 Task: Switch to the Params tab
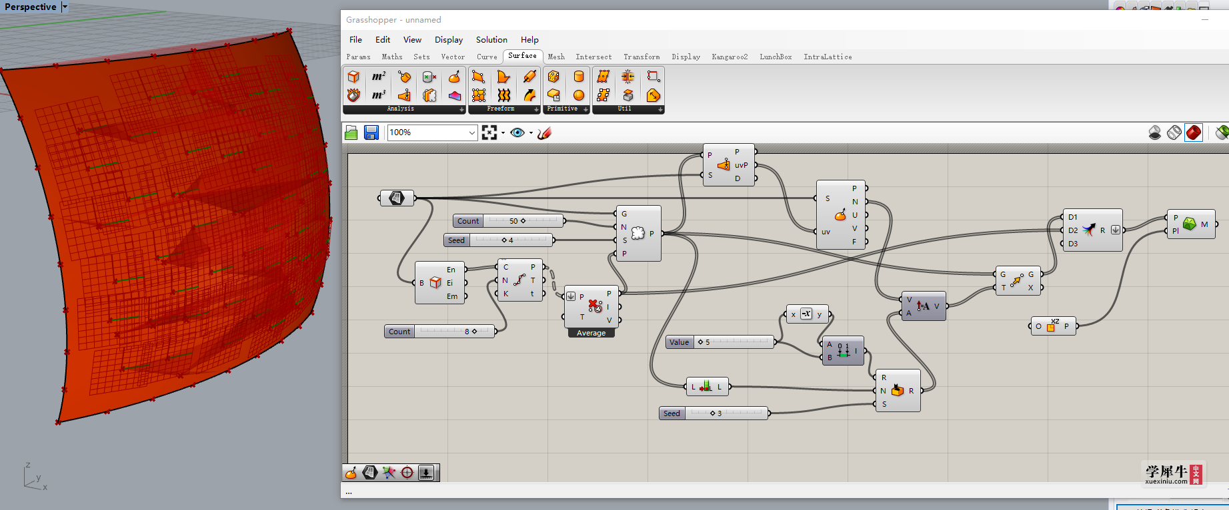[358, 57]
